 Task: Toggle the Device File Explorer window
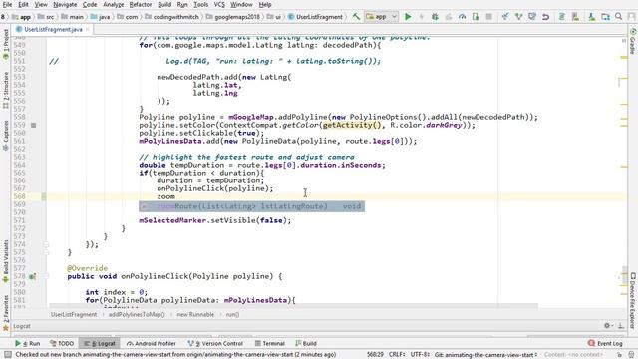[x=633, y=300]
